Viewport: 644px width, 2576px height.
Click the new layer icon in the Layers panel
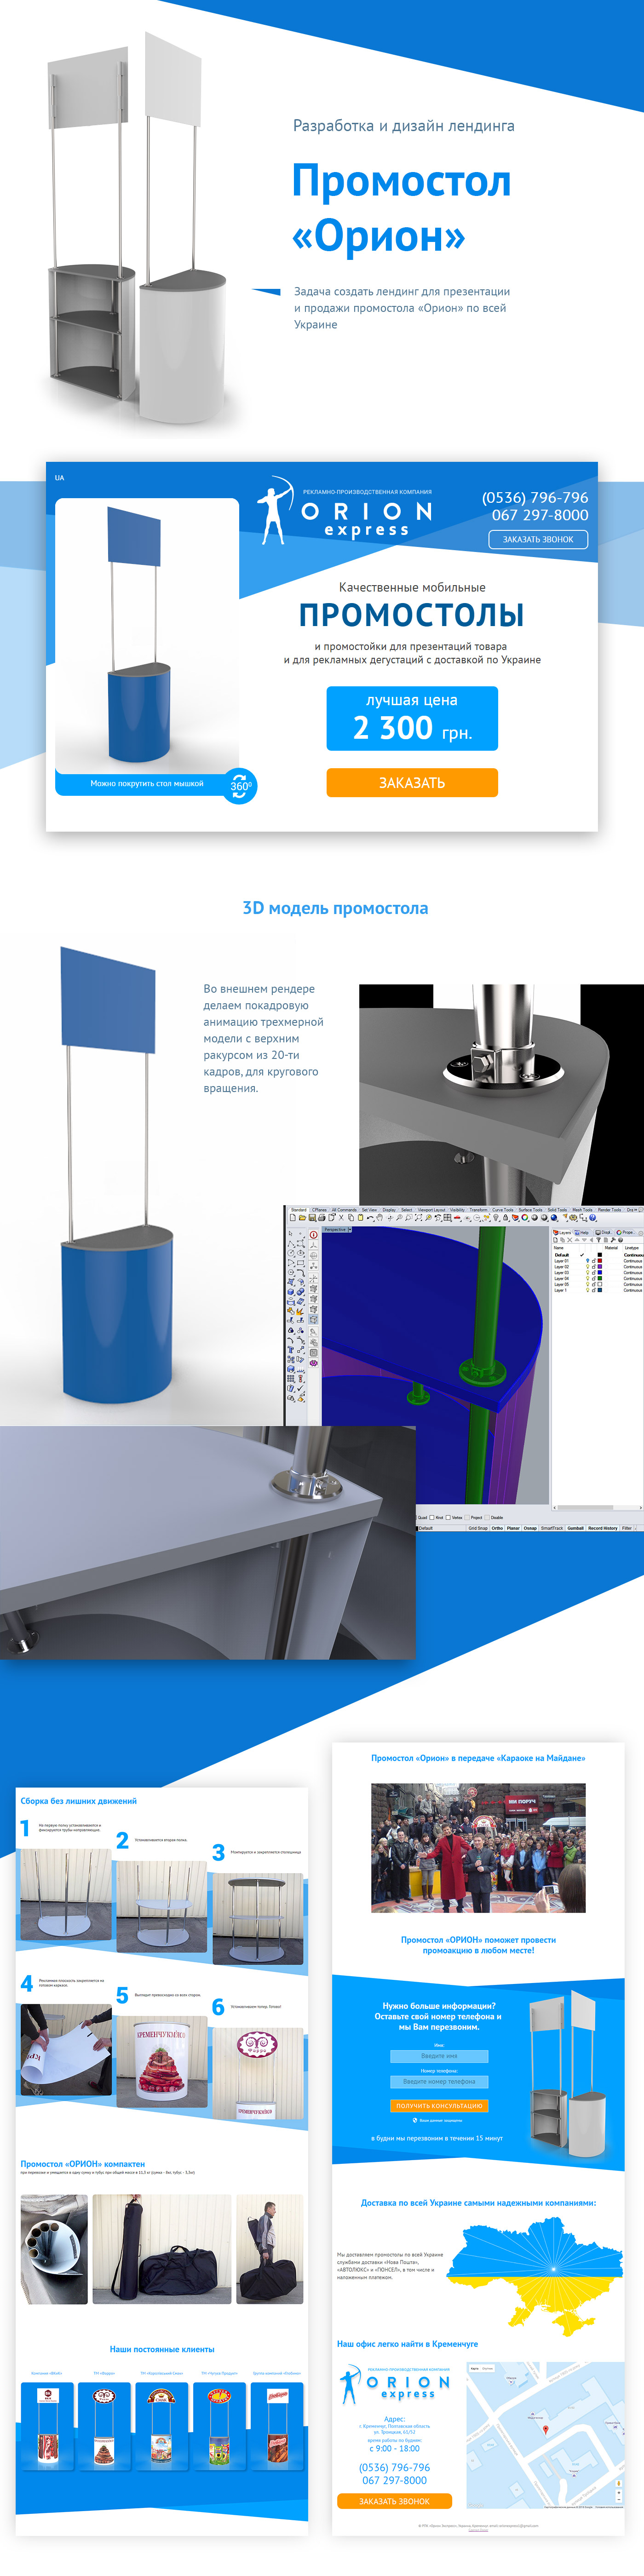[x=556, y=1240]
